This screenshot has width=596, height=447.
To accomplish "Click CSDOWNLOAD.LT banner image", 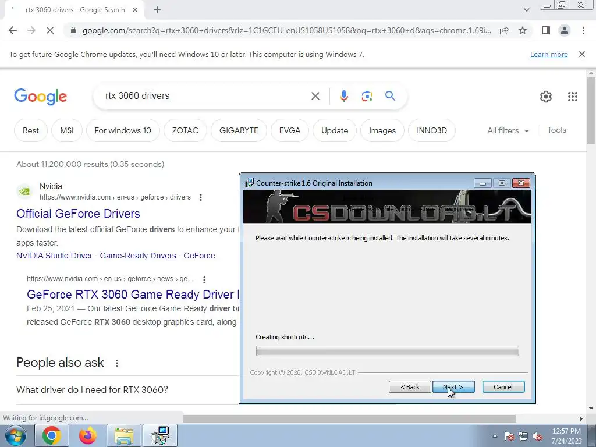I will 387,207.
